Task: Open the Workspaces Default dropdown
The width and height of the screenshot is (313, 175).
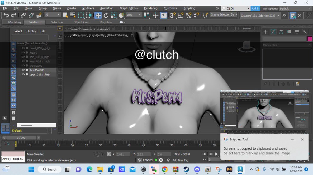Action: pyautogui.click(x=295, y=9)
